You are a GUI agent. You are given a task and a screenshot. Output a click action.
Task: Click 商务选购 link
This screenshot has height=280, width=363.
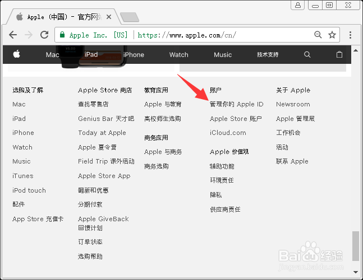click(x=157, y=166)
